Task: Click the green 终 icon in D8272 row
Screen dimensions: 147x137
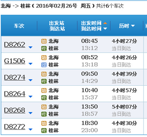Action: coord(44,130)
